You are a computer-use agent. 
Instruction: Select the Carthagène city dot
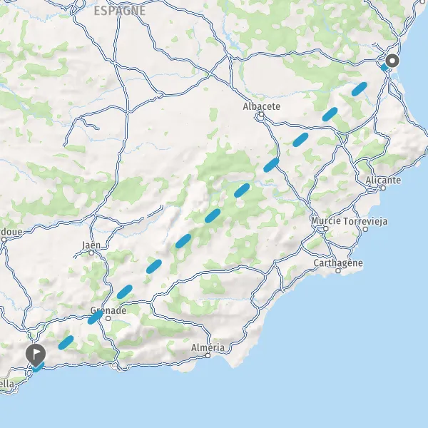point(338,270)
